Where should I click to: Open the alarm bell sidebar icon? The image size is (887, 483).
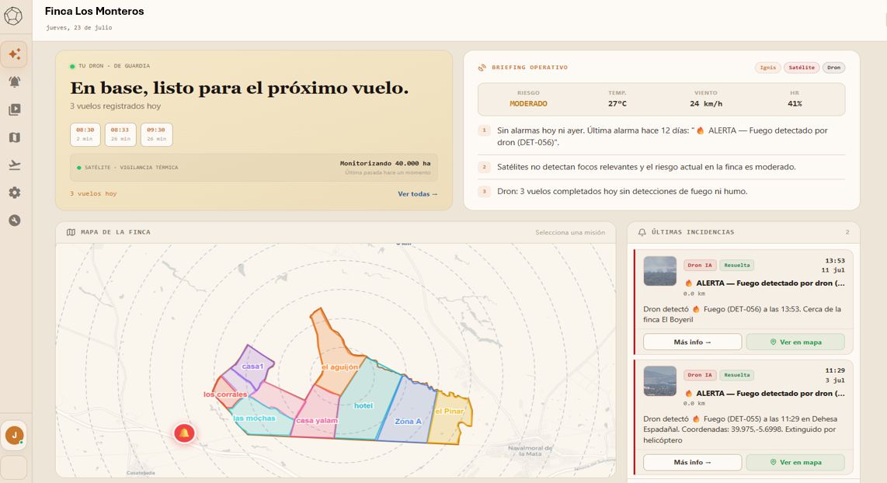click(15, 82)
